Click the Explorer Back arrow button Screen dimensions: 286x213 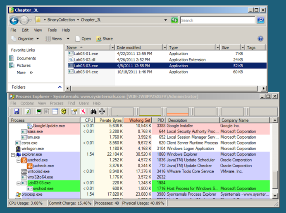pyautogui.click(x=14, y=20)
